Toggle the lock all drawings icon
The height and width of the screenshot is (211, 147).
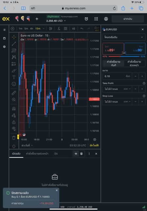(x=14, y=122)
